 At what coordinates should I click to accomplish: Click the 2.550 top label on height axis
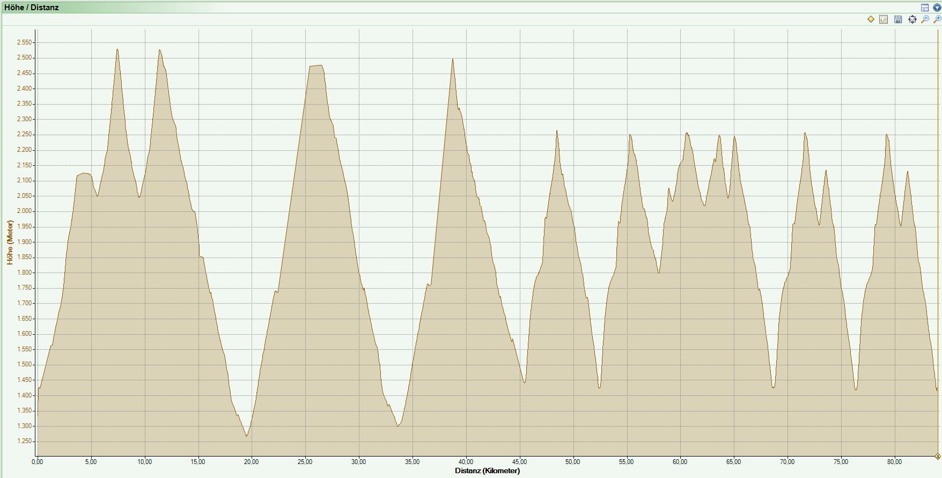tap(24, 42)
